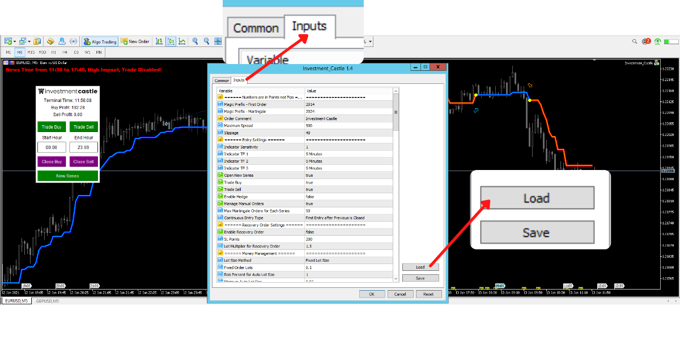The width and height of the screenshot is (680, 340).
Task: Click Load button inside the Investment_Castle dialog
Action: point(420,267)
